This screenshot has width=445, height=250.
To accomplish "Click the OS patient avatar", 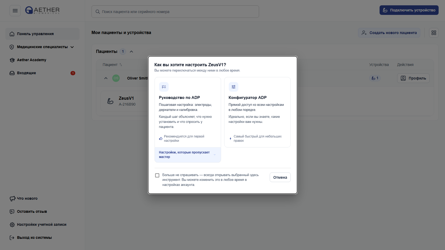I will click(x=116, y=78).
